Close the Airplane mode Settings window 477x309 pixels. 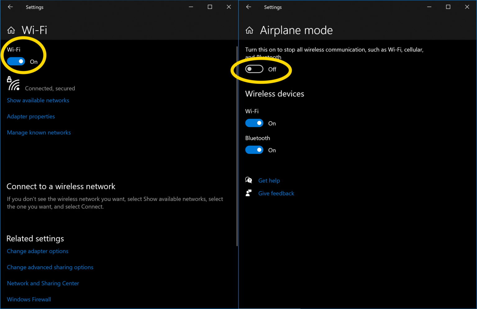[467, 7]
